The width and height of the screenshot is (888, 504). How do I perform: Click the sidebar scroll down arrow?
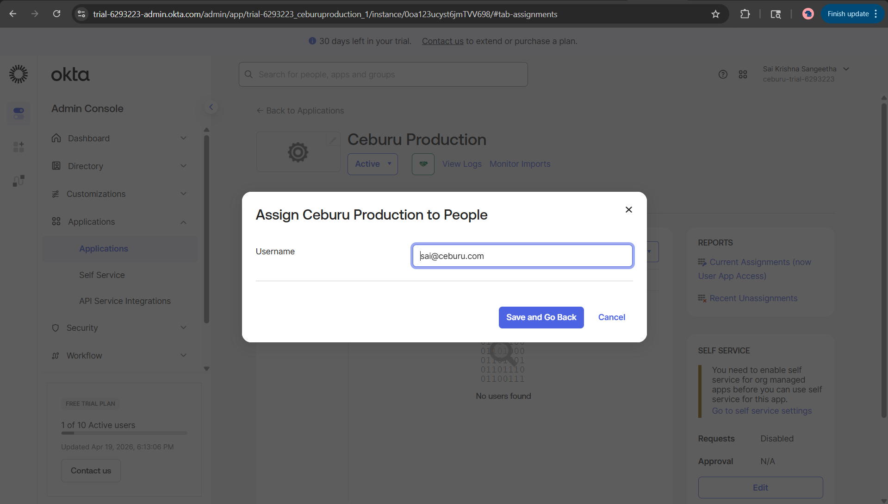[206, 369]
